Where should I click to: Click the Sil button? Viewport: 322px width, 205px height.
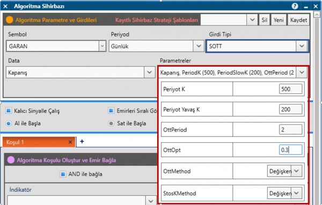[x=264, y=20]
